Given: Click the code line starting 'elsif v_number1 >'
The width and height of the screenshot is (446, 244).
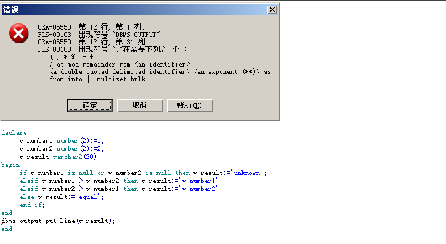Looking at the screenshot, I should tap(121, 181).
